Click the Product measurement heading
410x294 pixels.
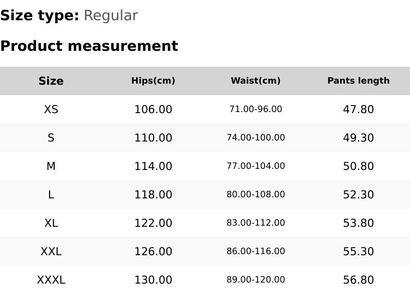pyautogui.click(x=89, y=46)
